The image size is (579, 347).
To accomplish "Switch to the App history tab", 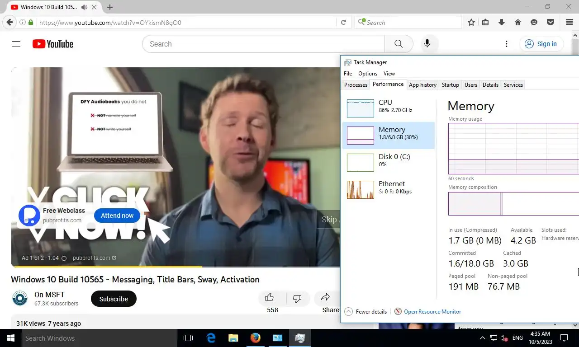I will click(x=422, y=85).
